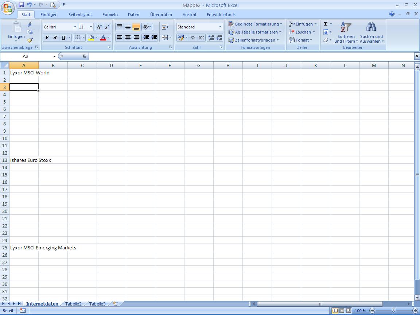This screenshot has height=315, width=420.
Task: Select all cells corner button
Action: (4, 65)
